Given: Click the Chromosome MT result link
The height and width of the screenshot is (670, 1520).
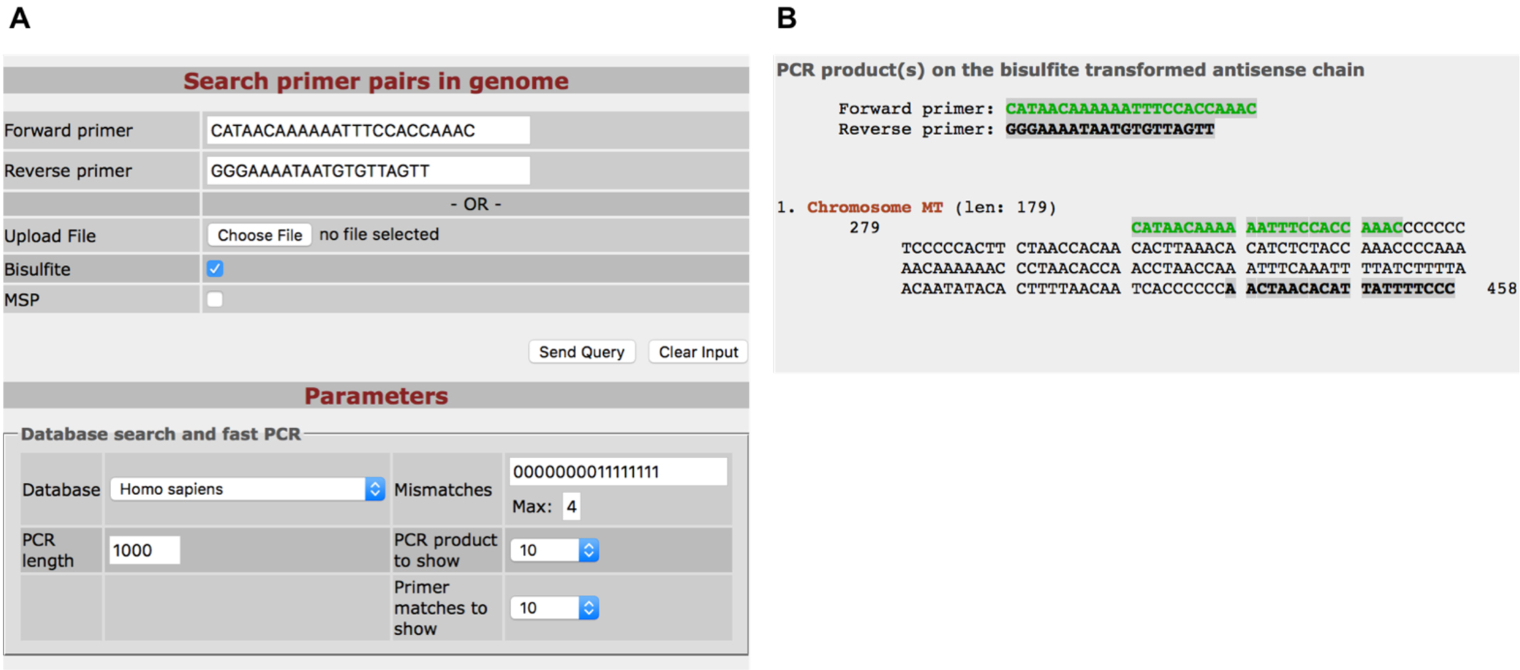Looking at the screenshot, I should point(875,207).
